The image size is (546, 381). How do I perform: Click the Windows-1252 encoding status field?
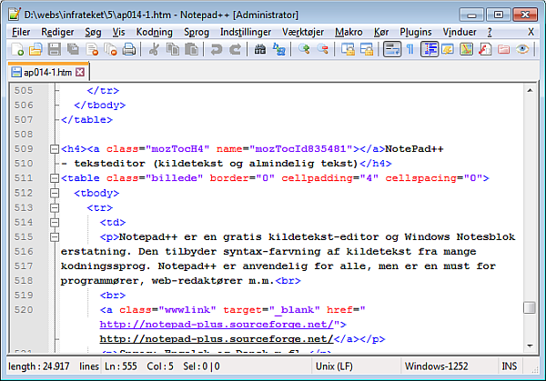click(450, 366)
